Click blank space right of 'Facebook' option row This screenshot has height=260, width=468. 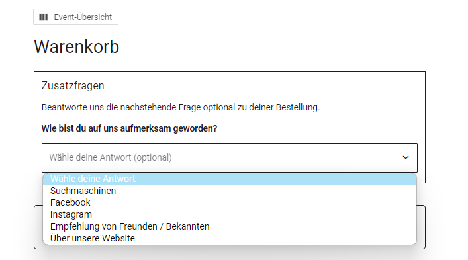[254, 202]
